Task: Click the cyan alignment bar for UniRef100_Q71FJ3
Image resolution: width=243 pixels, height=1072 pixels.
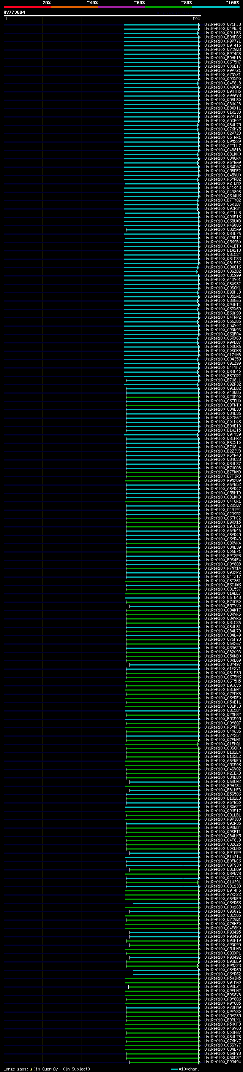Action: 162,25
